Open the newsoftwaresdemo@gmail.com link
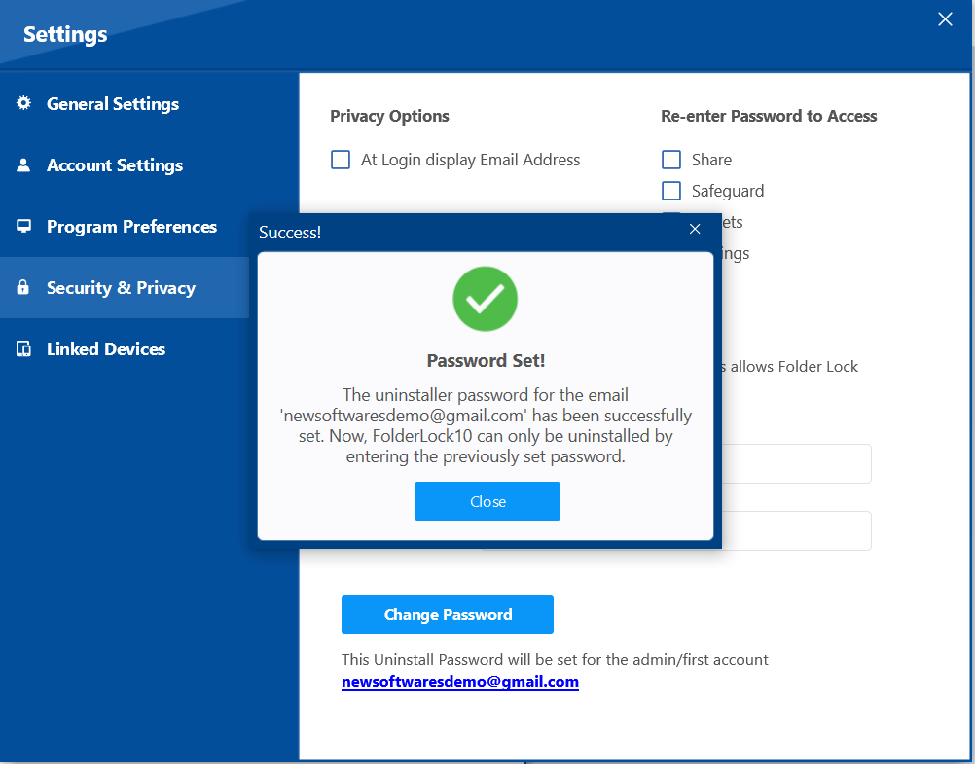Viewport: 975px width, 764px height. [460, 682]
